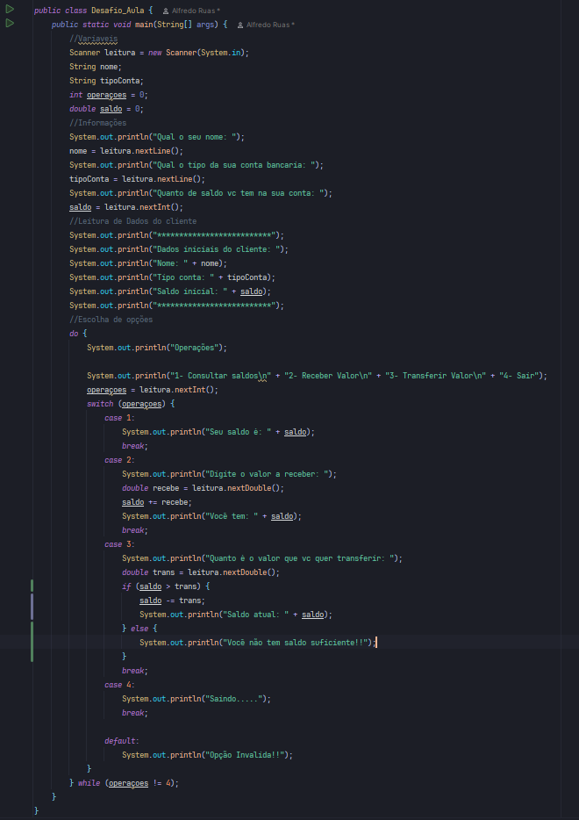The image size is (579, 820).
Task: Click the run icon beside the main method
Action: point(10,24)
